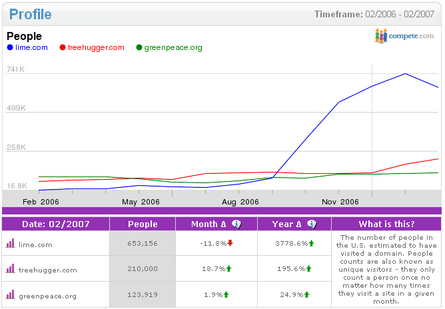Click the Aug 2006 axis label
This screenshot has width=445, height=309.
pyautogui.click(x=240, y=202)
